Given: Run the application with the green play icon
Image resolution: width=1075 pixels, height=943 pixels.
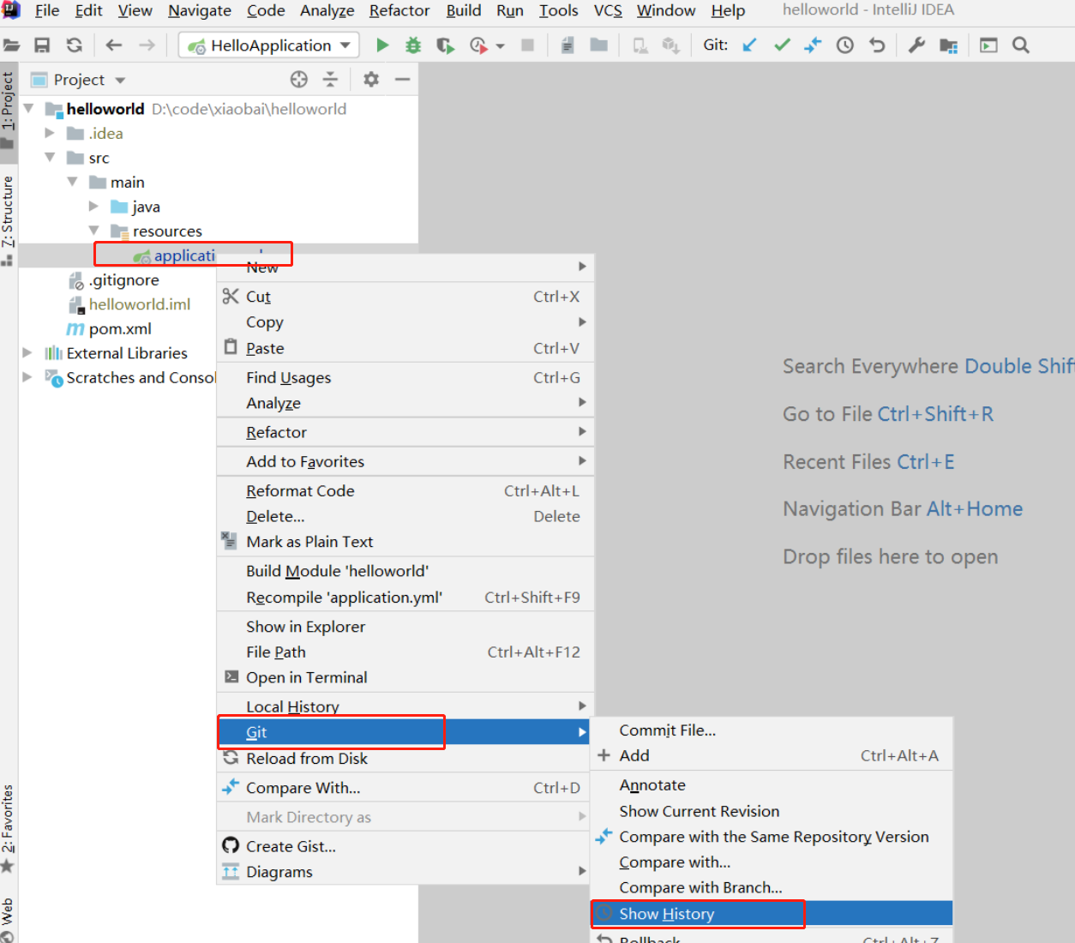Looking at the screenshot, I should point(382,45).
